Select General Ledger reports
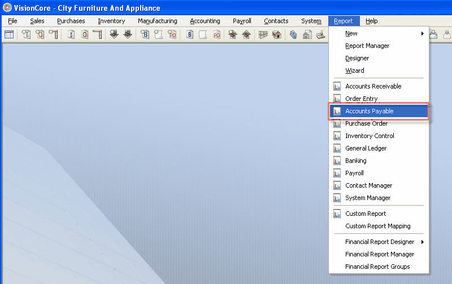Image resolution: width=452 pixels, height=284 pixels. click(x=379, y=148)
